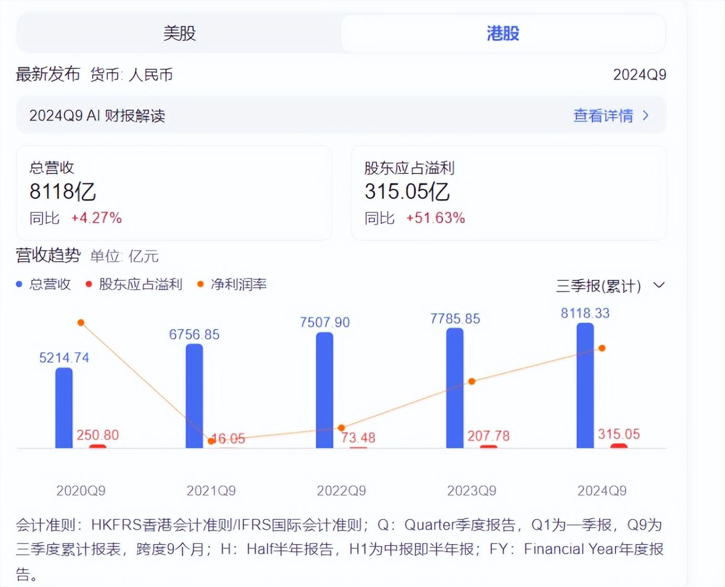
Task: Click the 2023Q9 net margin line point
Action: tap(471, 382)
